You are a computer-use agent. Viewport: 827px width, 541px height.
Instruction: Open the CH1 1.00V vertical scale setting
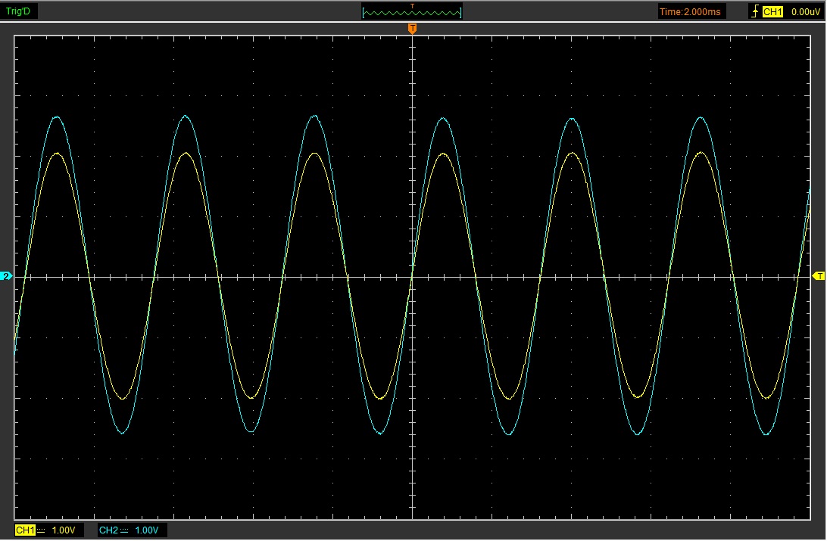64,530
